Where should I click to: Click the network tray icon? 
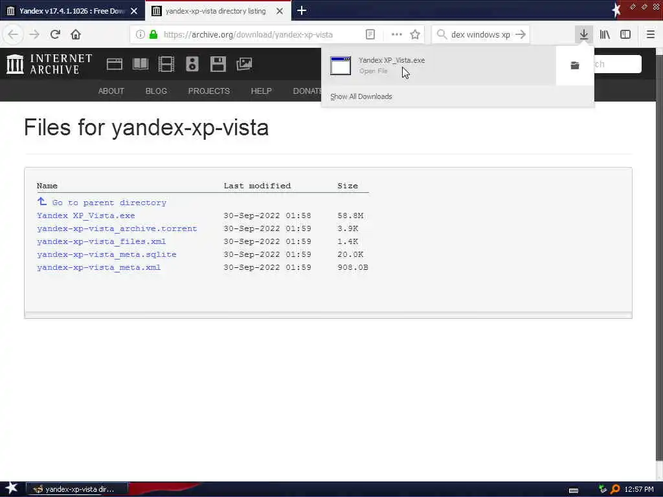603,489
